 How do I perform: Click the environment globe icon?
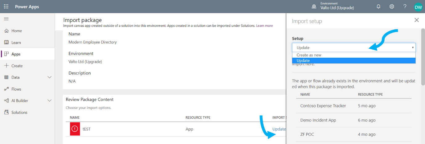coord(314,7)
